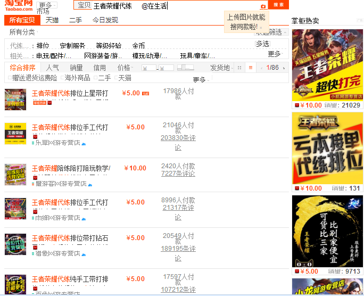Sort by 信用
Screen dimensions: 364x296
pos(100,68)
